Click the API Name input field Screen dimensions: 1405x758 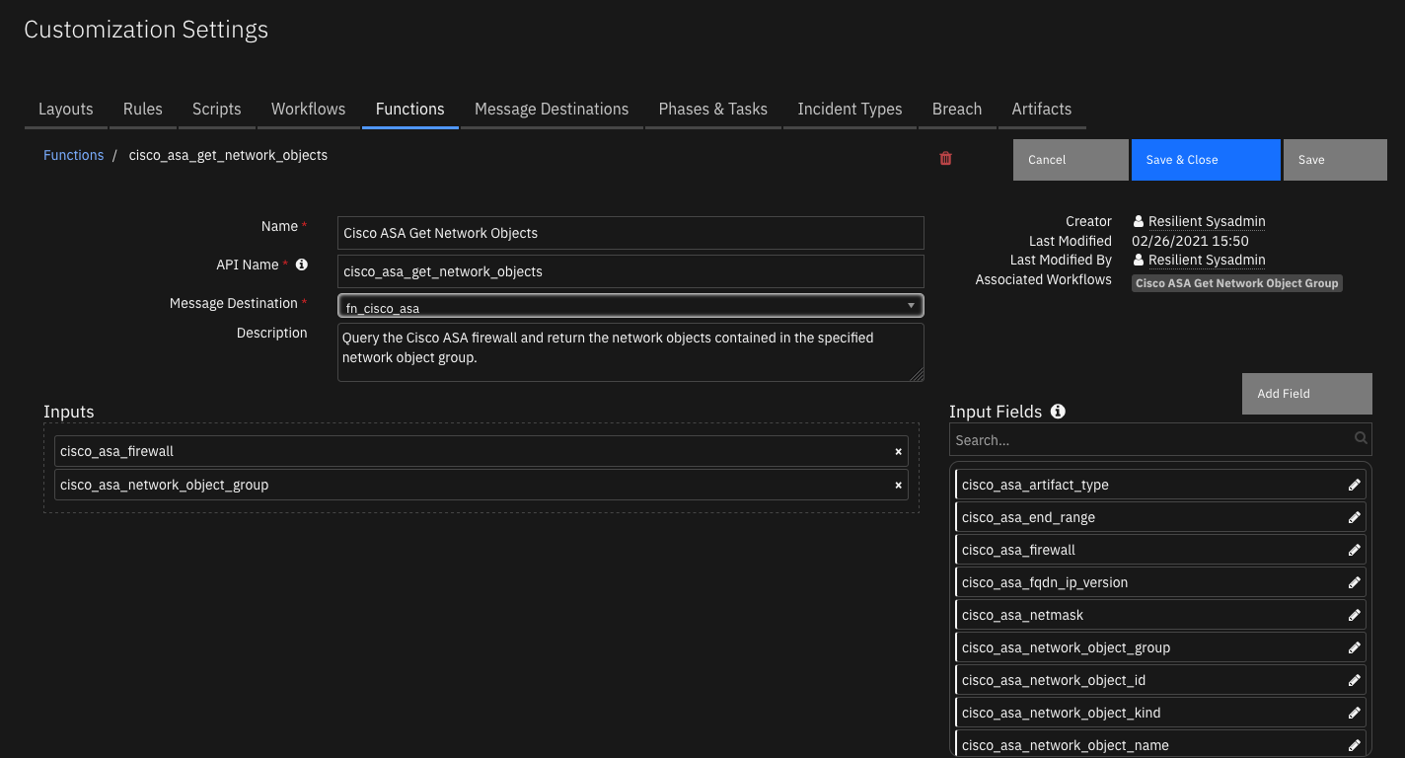(630, 271)
